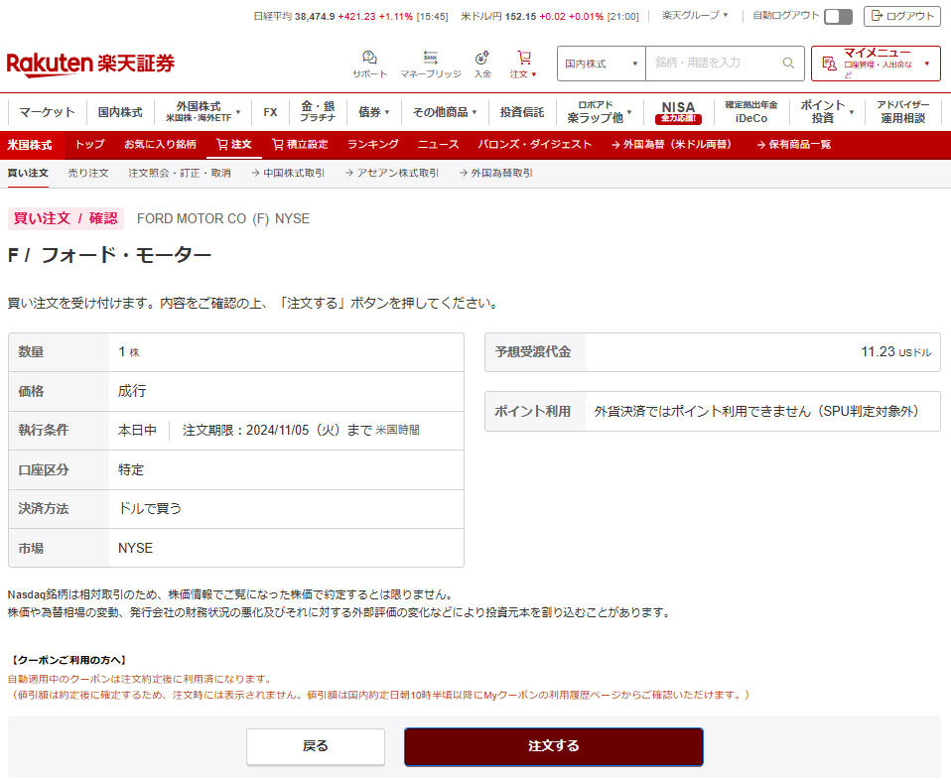Select the お気に入り銘柄 menu item

pyautogui.click(x=160, y=145)
